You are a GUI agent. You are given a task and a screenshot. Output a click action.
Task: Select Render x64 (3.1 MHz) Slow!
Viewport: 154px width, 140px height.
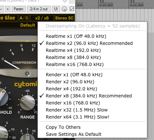(x=93, y=117)
